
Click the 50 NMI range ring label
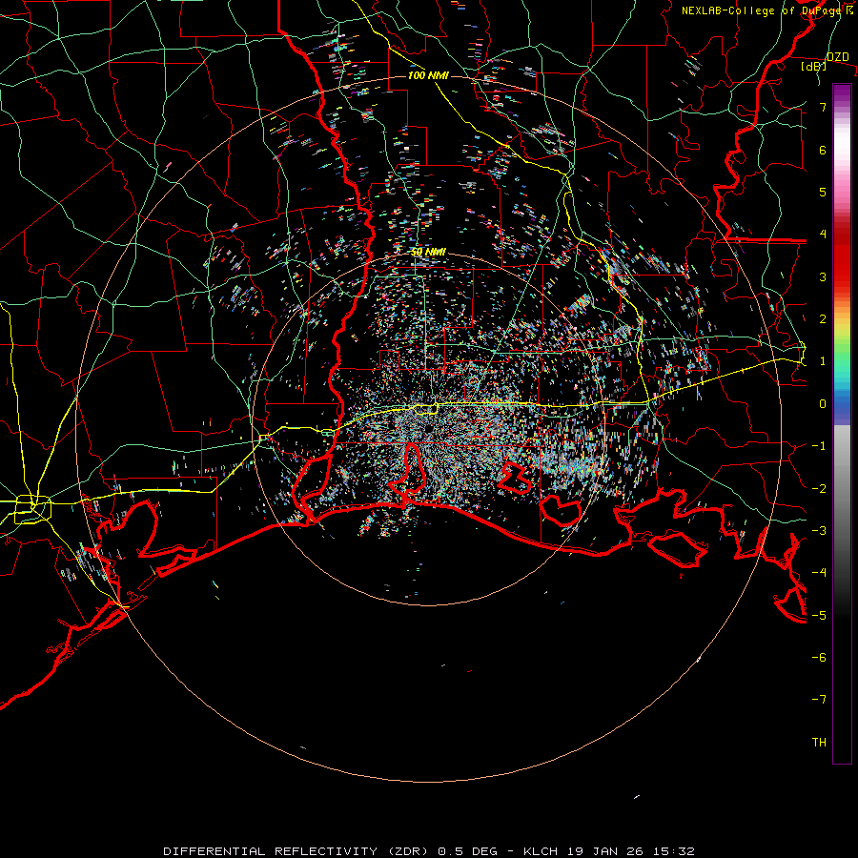point(428,252)
